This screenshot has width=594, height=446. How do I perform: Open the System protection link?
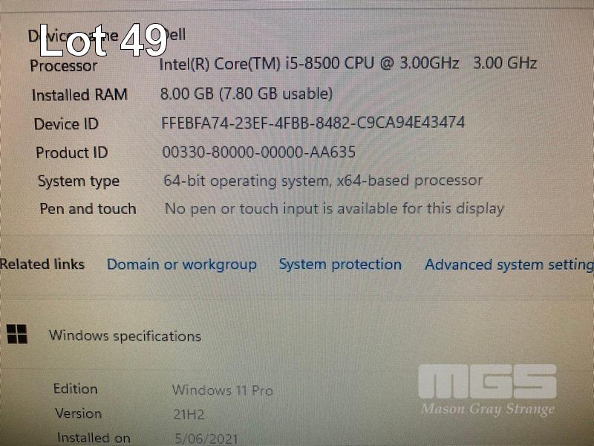[340, 264]
